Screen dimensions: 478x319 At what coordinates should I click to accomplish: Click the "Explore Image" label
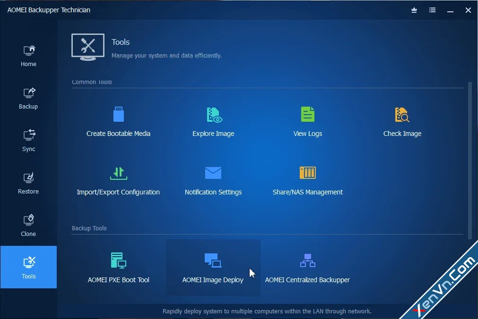[213, 134]
